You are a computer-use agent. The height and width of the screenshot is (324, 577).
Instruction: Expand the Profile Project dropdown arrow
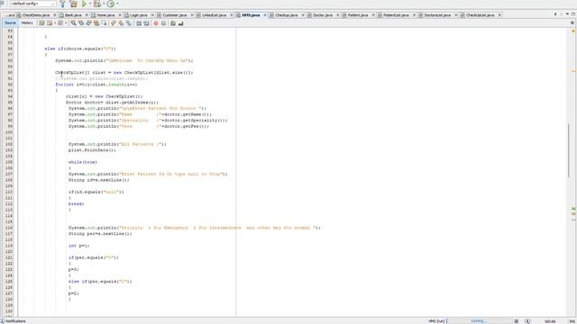[x=117, y=4]
